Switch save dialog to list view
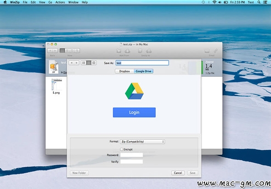Image resolution: width=271 pixels, height=189 pixels. pyautogui.click(x=89, y=63)
